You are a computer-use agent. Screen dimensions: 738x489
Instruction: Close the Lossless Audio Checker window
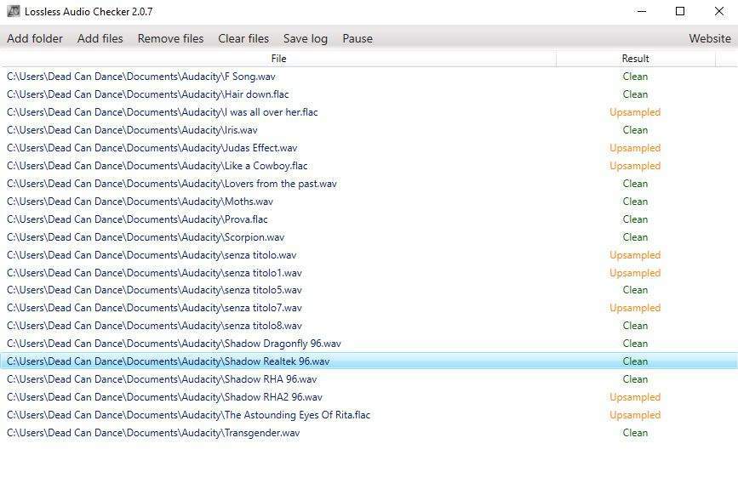click(x=719, y=11)
